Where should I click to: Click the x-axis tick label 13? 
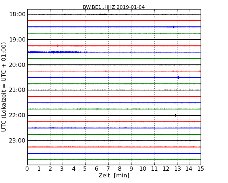coord(177,169)
